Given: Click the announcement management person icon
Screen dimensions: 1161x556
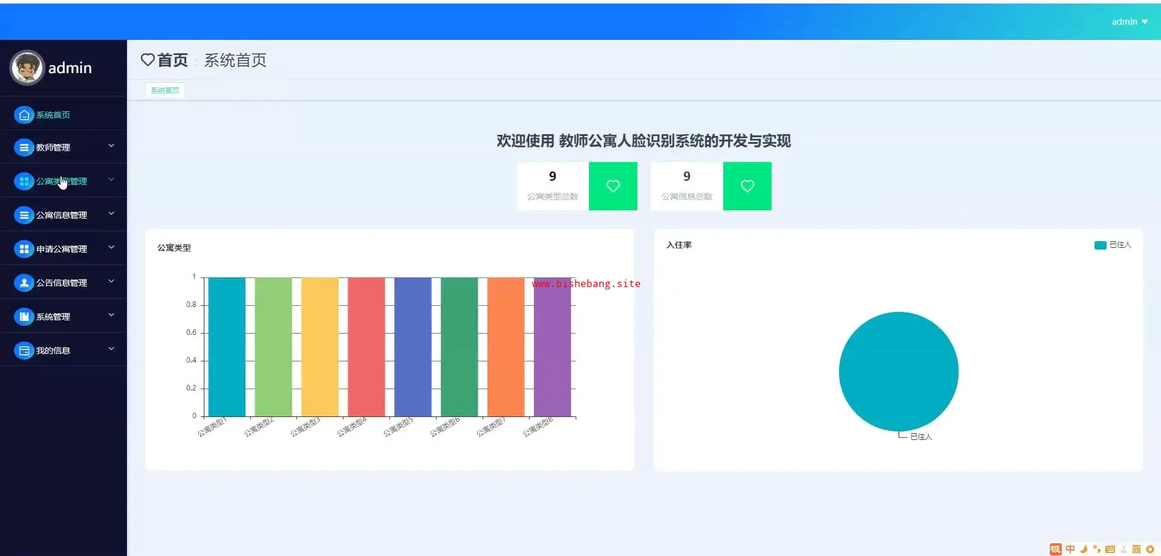Looking at the screenshot, I should [24, 283].
